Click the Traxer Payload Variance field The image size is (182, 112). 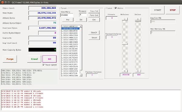pos(112,37)
